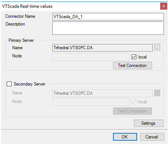This screenshot has height=144, width=168.
Task: Click the Secondary Server browse button
Action: (x=157, y=93)
